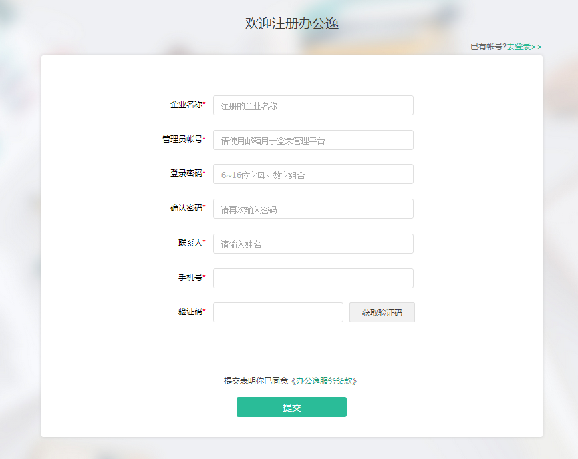Click the 确认密码 label text

[186, 208]
